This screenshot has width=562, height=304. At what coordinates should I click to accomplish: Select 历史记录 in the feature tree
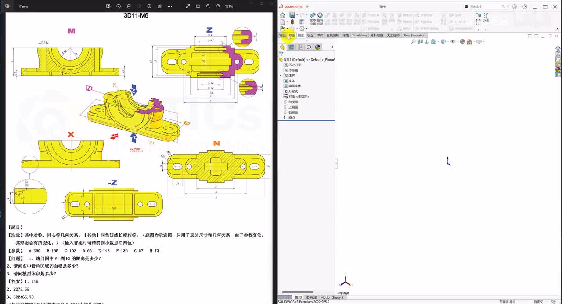[292, 65]
